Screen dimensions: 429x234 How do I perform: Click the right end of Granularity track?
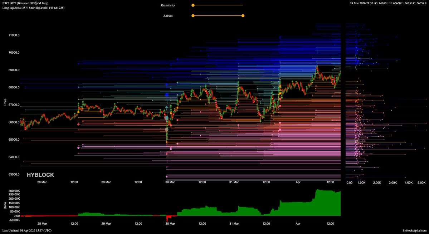coord(242,5)
